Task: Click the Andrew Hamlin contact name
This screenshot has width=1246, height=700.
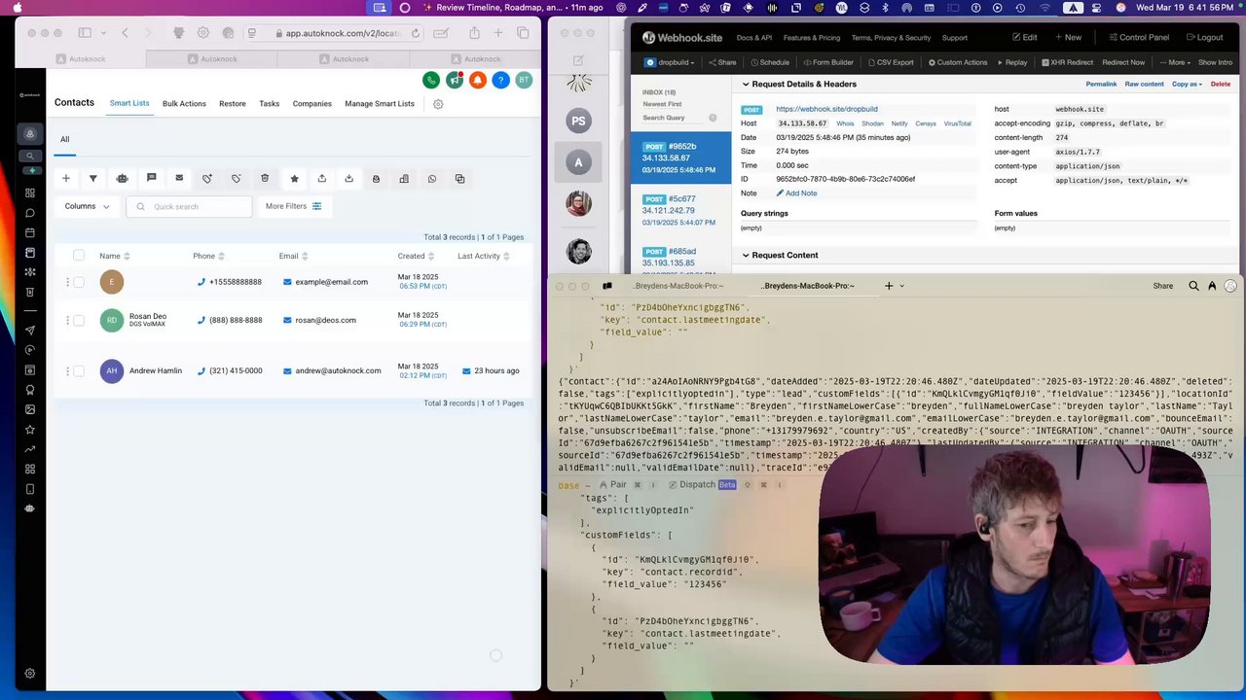Action: click(156, 370)
